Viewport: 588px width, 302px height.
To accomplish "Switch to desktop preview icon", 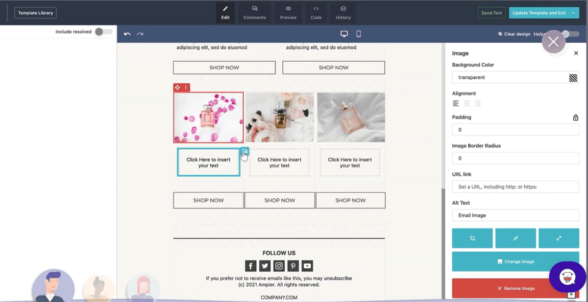I will pos(344,34).
